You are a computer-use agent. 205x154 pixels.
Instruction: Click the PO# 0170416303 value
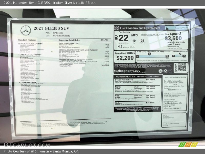58,33
